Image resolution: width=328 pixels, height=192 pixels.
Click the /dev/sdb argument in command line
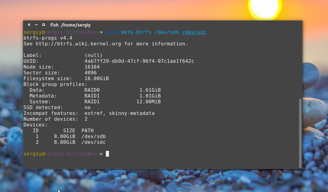(x=167, y=32)
